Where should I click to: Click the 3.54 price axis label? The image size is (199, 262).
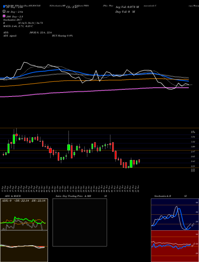click(x=193, y=137)
